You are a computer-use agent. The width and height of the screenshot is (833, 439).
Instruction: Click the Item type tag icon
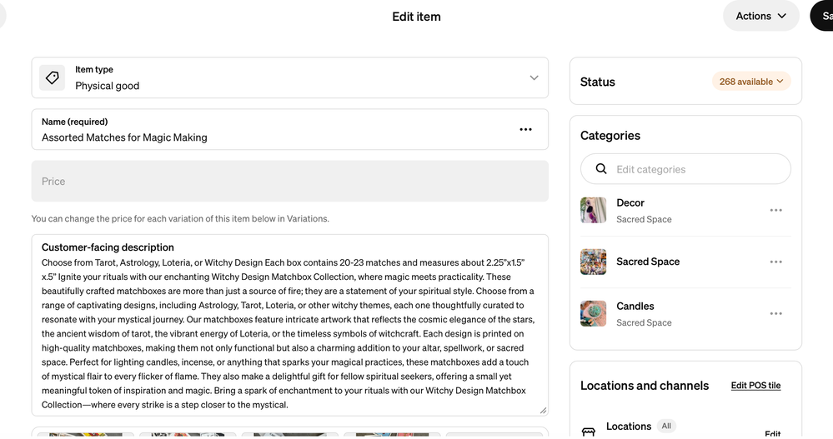(x=52, y=78)
